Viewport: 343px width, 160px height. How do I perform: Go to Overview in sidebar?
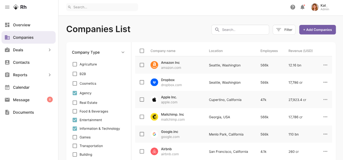click(22, 25)
